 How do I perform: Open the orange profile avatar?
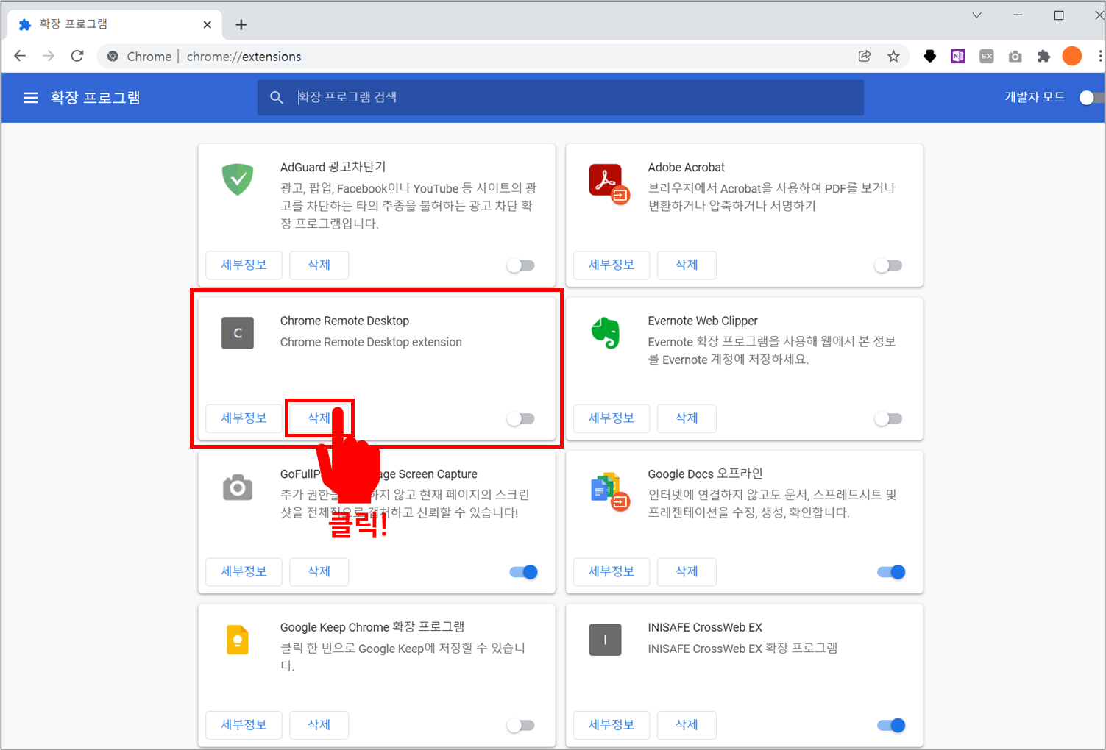tap(1072, 56)
